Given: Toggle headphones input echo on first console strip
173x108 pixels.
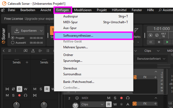Looking at the screenshot, I should tap(25, 95).
